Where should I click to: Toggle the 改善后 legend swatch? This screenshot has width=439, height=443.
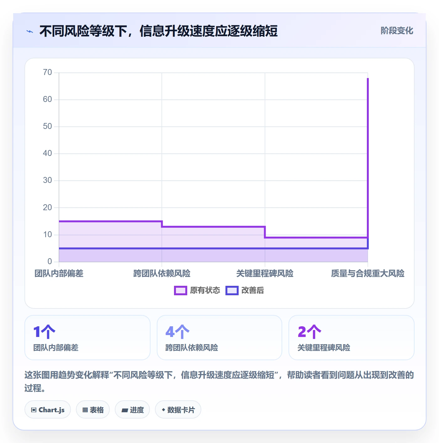(232, 291)
